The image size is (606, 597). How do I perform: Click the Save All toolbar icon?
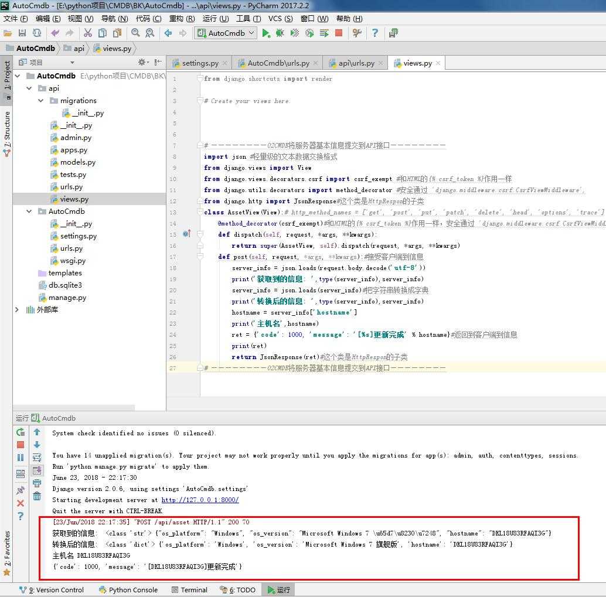click(22, 33)
